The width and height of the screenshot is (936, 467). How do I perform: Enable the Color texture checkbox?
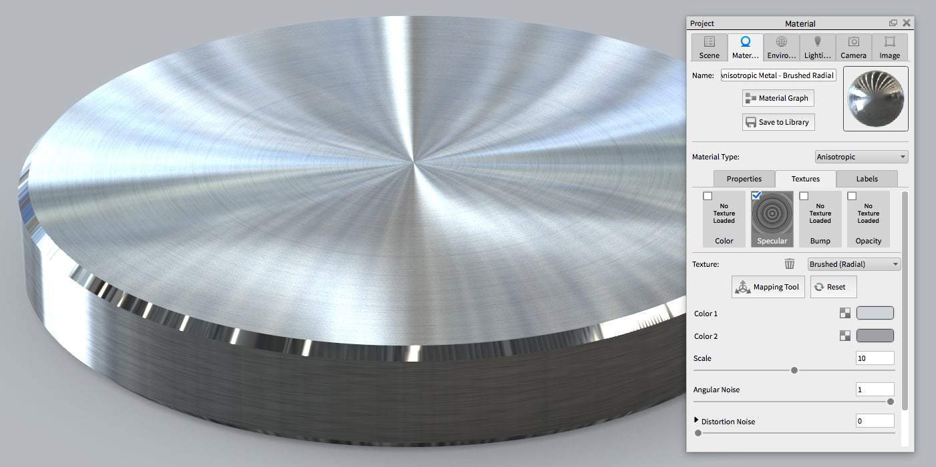[x=708, y=195]
